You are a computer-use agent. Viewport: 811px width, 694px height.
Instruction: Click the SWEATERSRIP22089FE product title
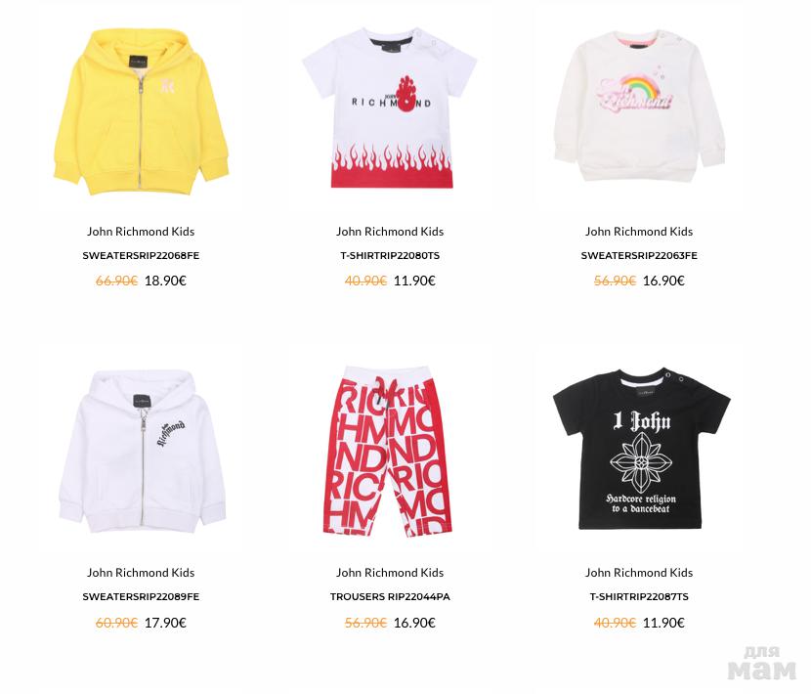[x=141, y=596]
